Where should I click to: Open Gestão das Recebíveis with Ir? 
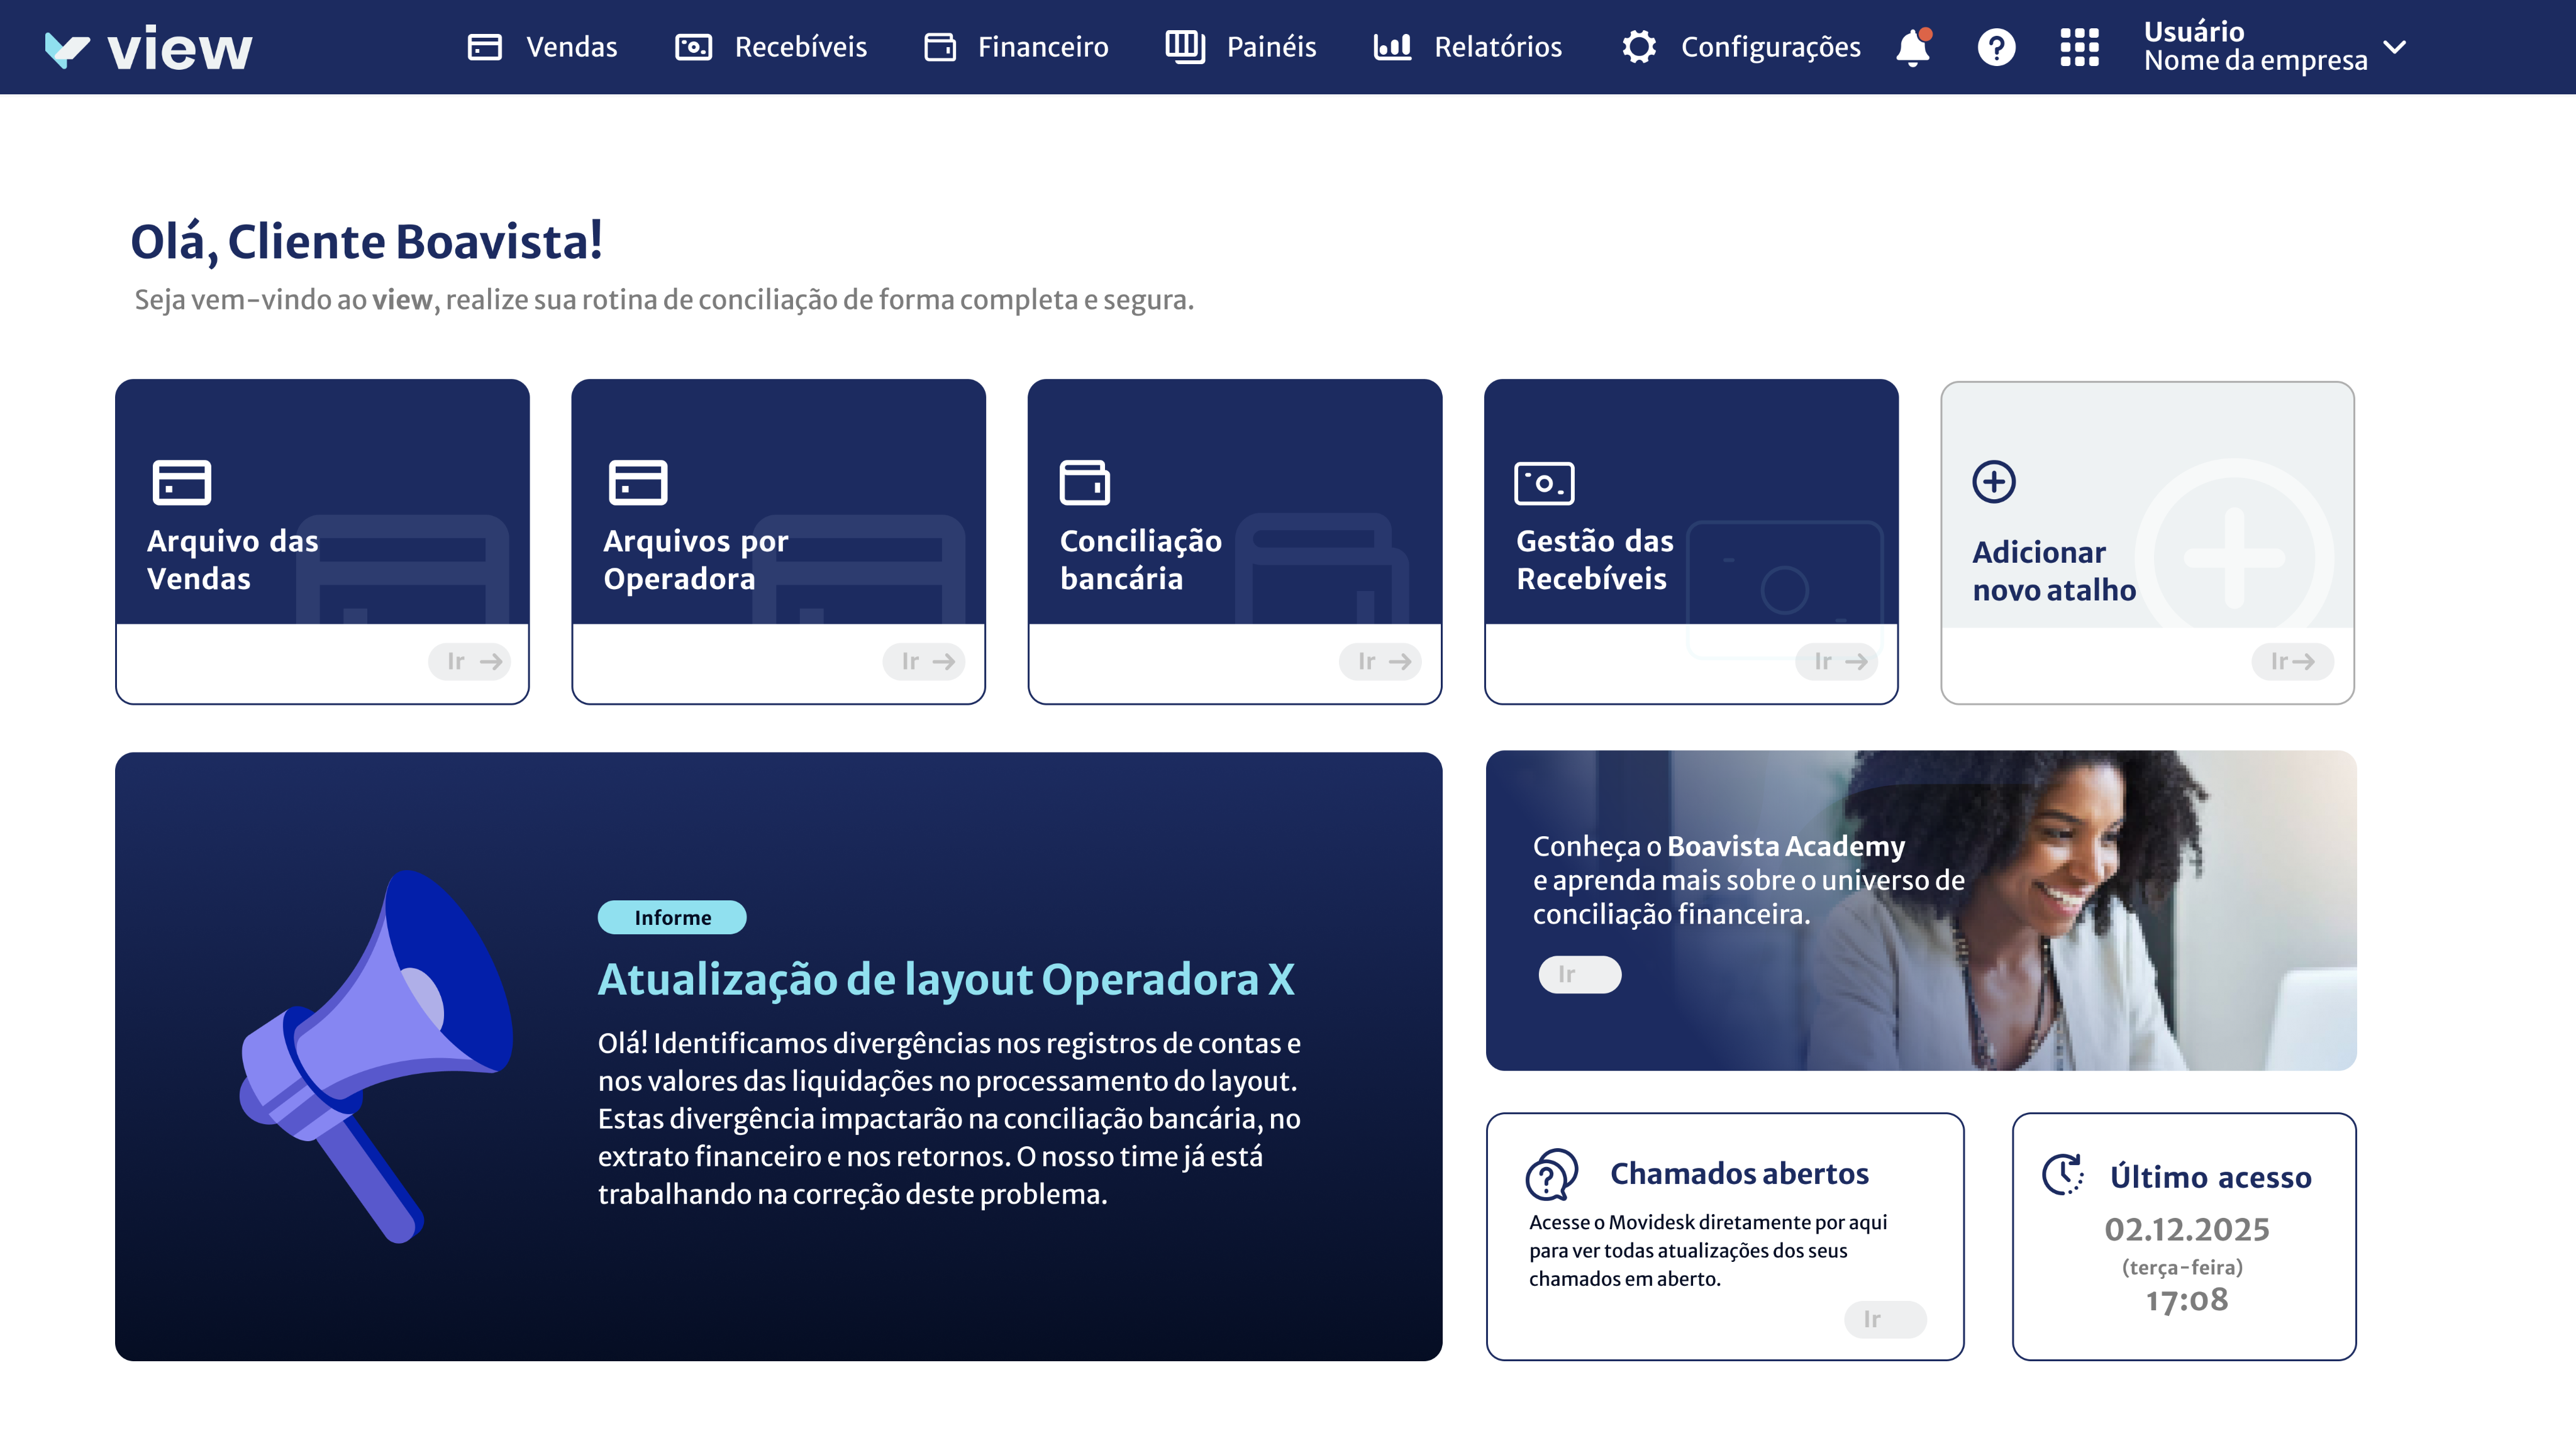(1836, 661)
